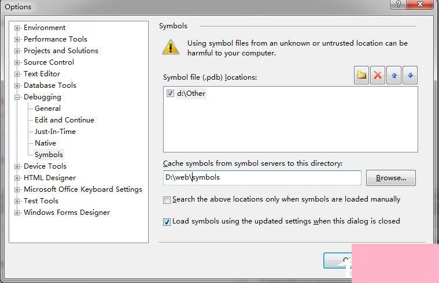Viewport: 439px width, 283px height.
Task: Delete the selected symbol location with the red X
Action: pyautogui.click(x=378, y=75)
